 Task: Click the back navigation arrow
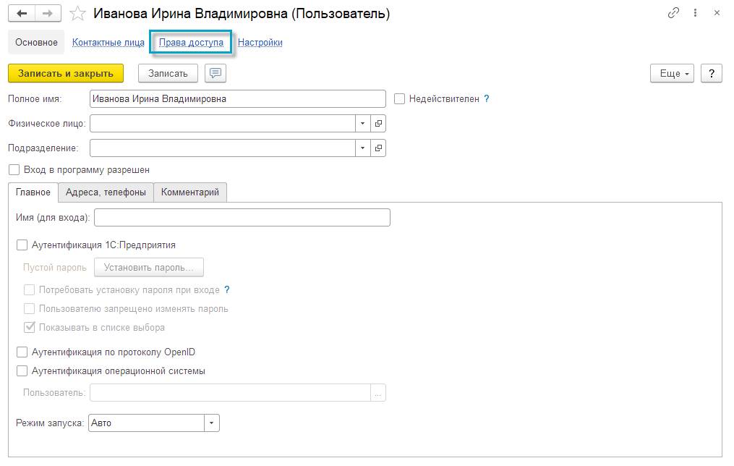point(21,14)
